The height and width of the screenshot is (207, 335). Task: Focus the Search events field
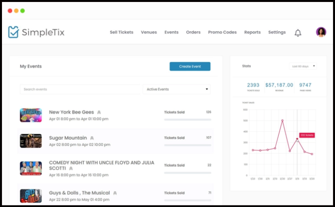pyautogui.click(x=80, y=89)
